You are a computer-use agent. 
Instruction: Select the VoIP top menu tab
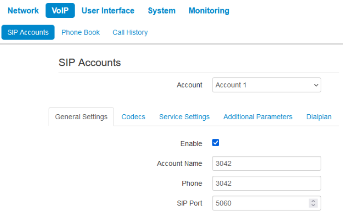point(60,10)
